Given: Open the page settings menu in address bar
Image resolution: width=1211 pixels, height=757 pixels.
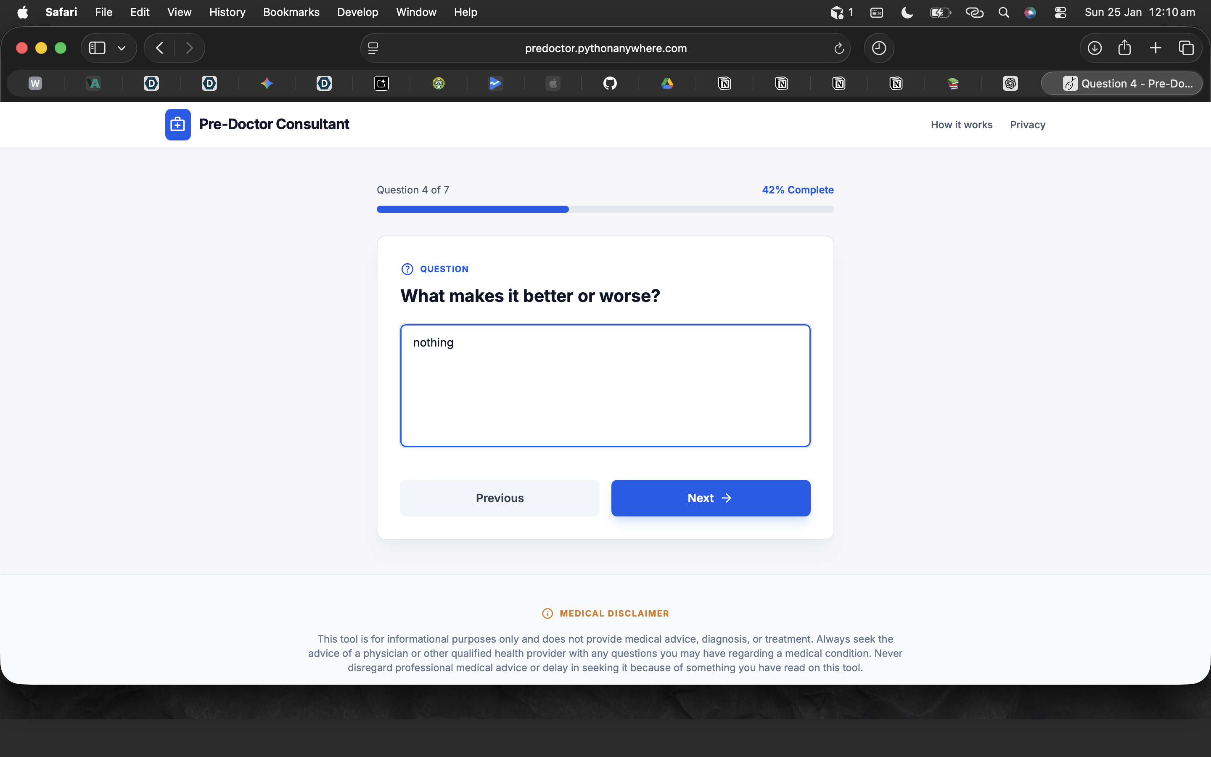Looking at the screenshot, I should pyautogui.click(x=373, y=48).
